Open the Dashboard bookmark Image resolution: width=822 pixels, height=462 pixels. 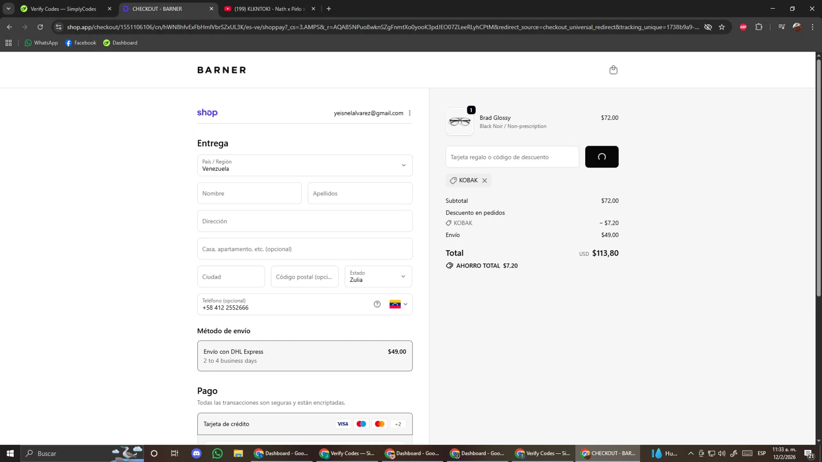(x=120, y=43)
